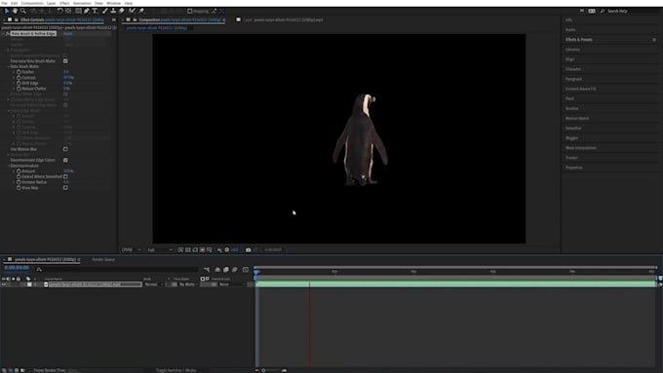Viewport: 663px width, 373px height.
Task: Click the graph editor icon in timeline
Action: [x=246, y=270]
